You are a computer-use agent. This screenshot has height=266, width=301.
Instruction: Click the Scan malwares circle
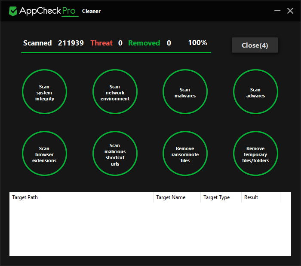coord(185,92)
